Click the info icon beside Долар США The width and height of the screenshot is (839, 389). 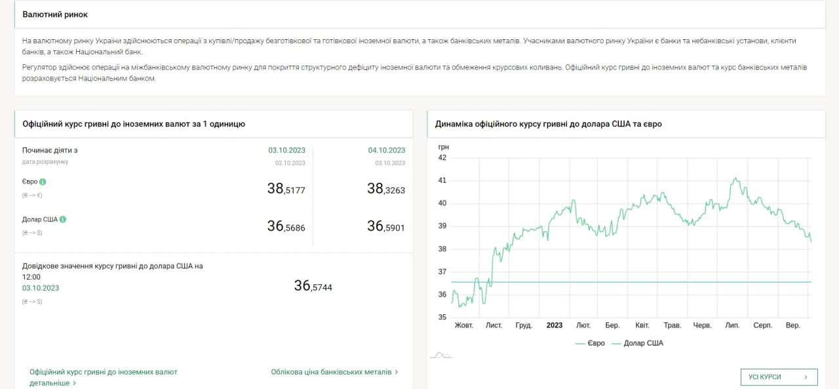tap(63, 219)
